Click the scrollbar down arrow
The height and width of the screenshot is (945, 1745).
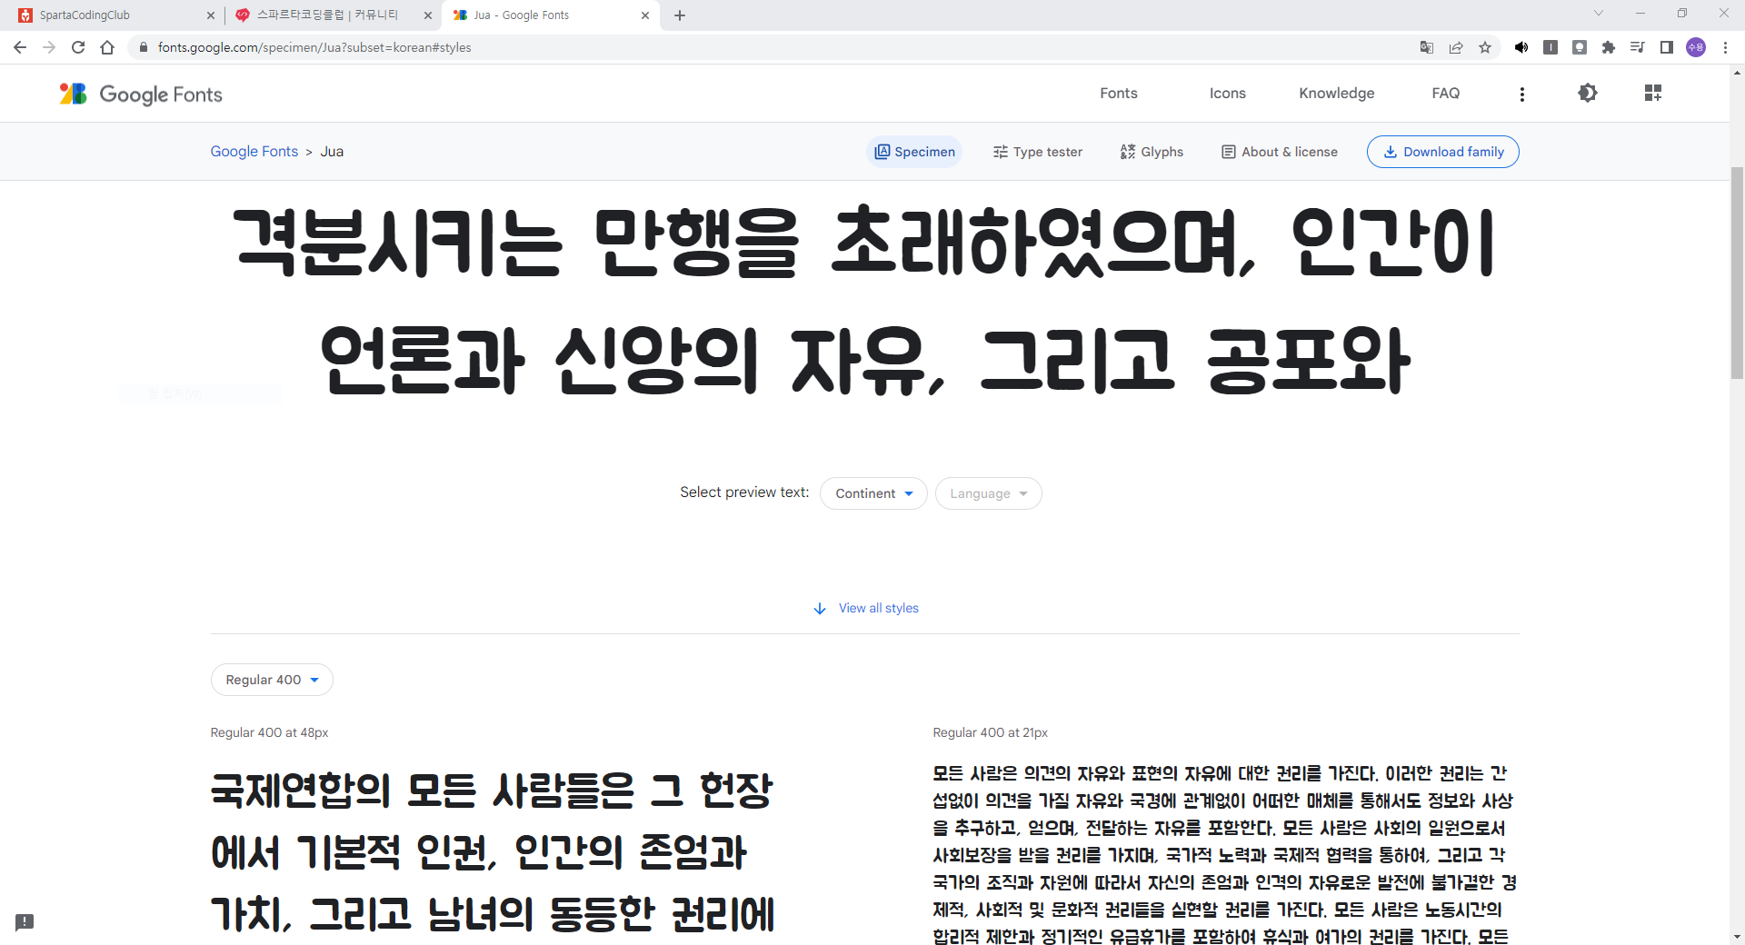tap(1737, 937)
